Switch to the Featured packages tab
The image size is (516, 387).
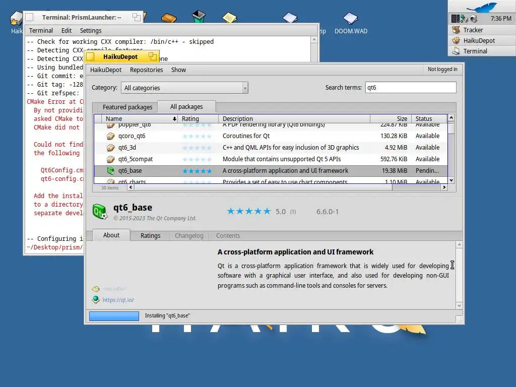127,107
